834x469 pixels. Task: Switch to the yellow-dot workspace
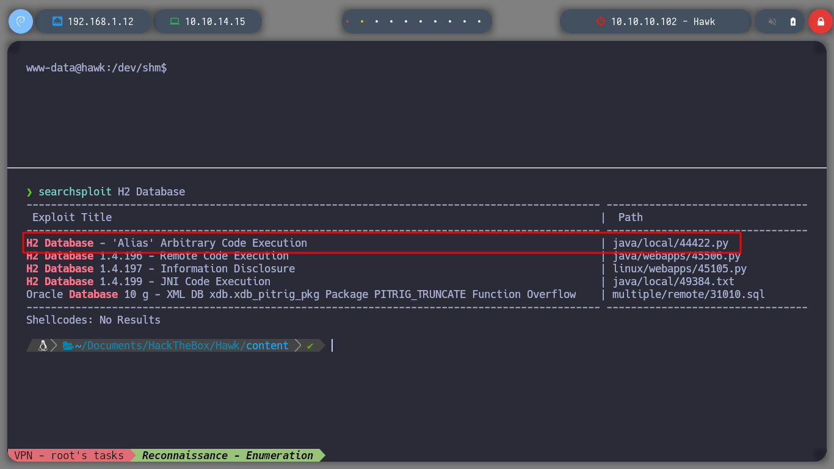(x=362, y=21)
